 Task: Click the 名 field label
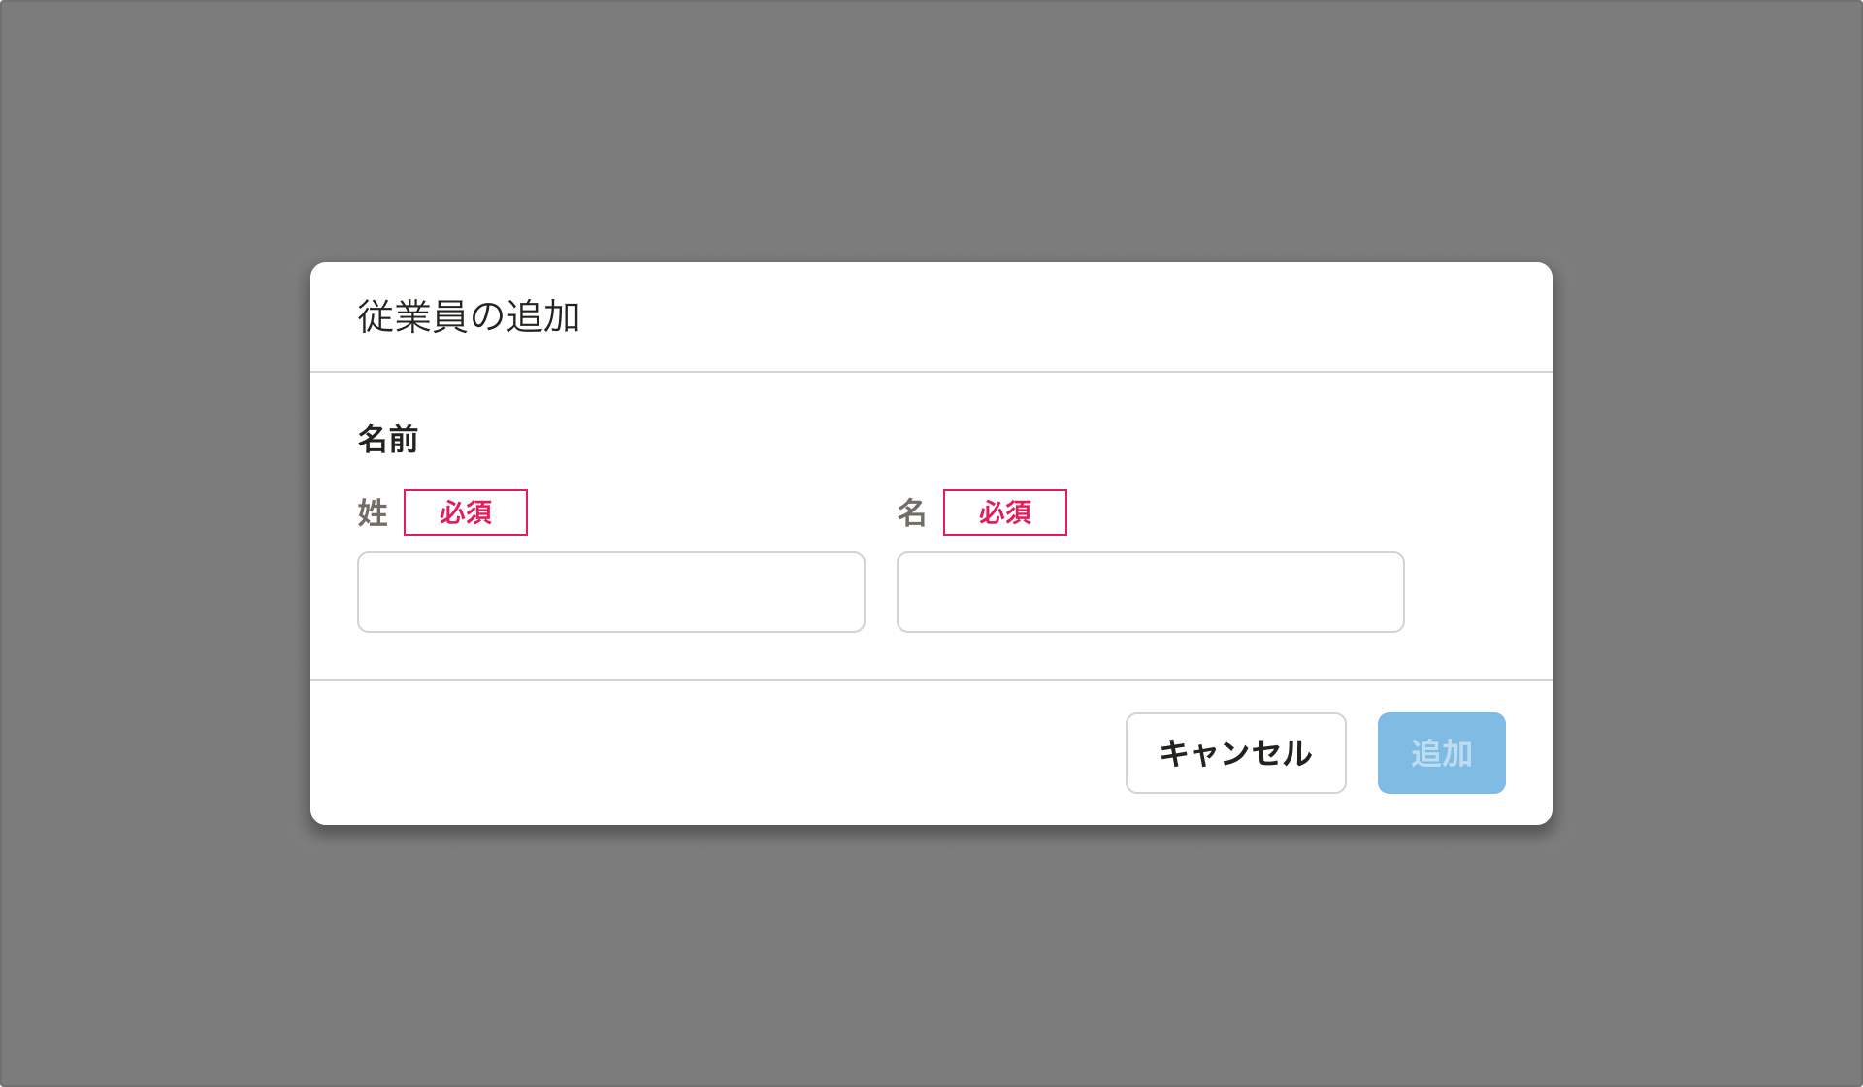911,512
